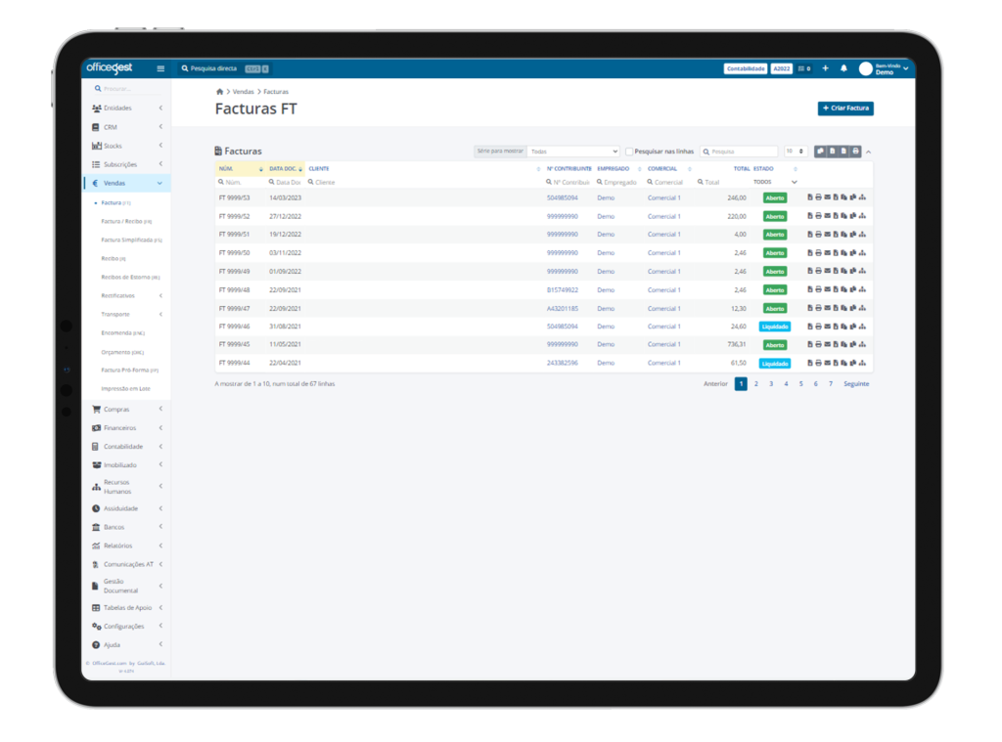The height and width of the screenshot is (742, 1002).
Task: Click Vendas in the breadcrumb
Action: (x=243, y=91)
